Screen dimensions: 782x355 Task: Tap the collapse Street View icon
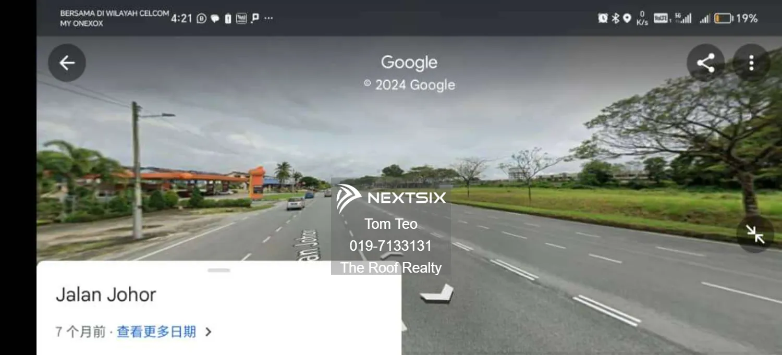click(x=755, y=235)
